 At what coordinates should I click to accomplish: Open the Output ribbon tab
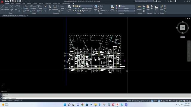point(35,4)
